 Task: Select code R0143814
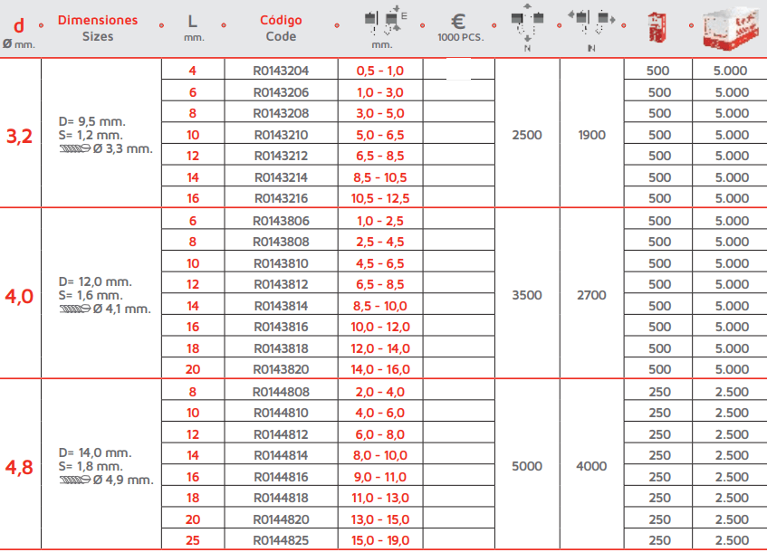[x=281, y=306]
